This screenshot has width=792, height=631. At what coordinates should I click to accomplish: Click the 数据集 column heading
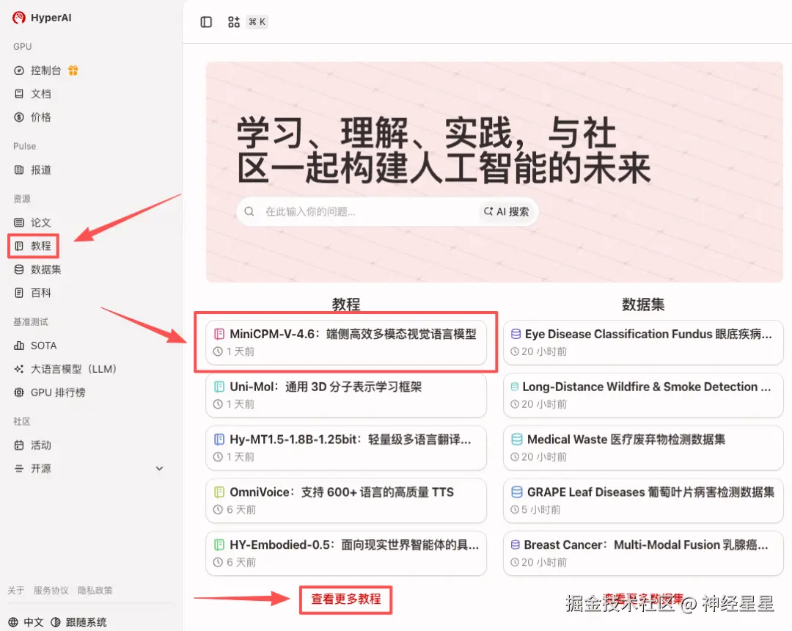pyautogui.click(x=643, y=304)
